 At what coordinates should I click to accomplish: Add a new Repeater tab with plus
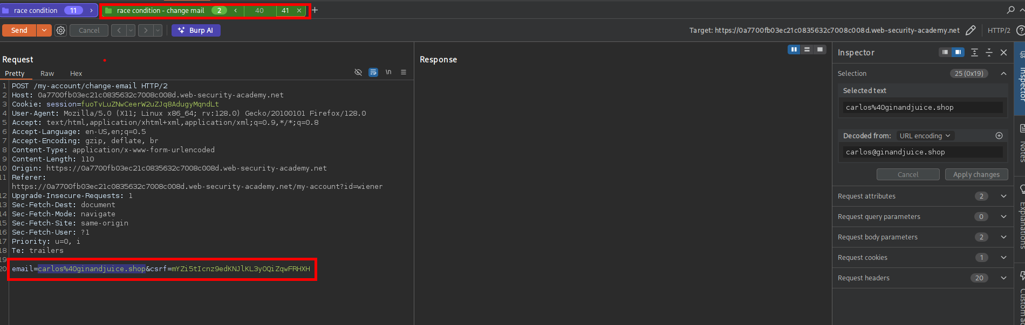click(x=315, y=10)
